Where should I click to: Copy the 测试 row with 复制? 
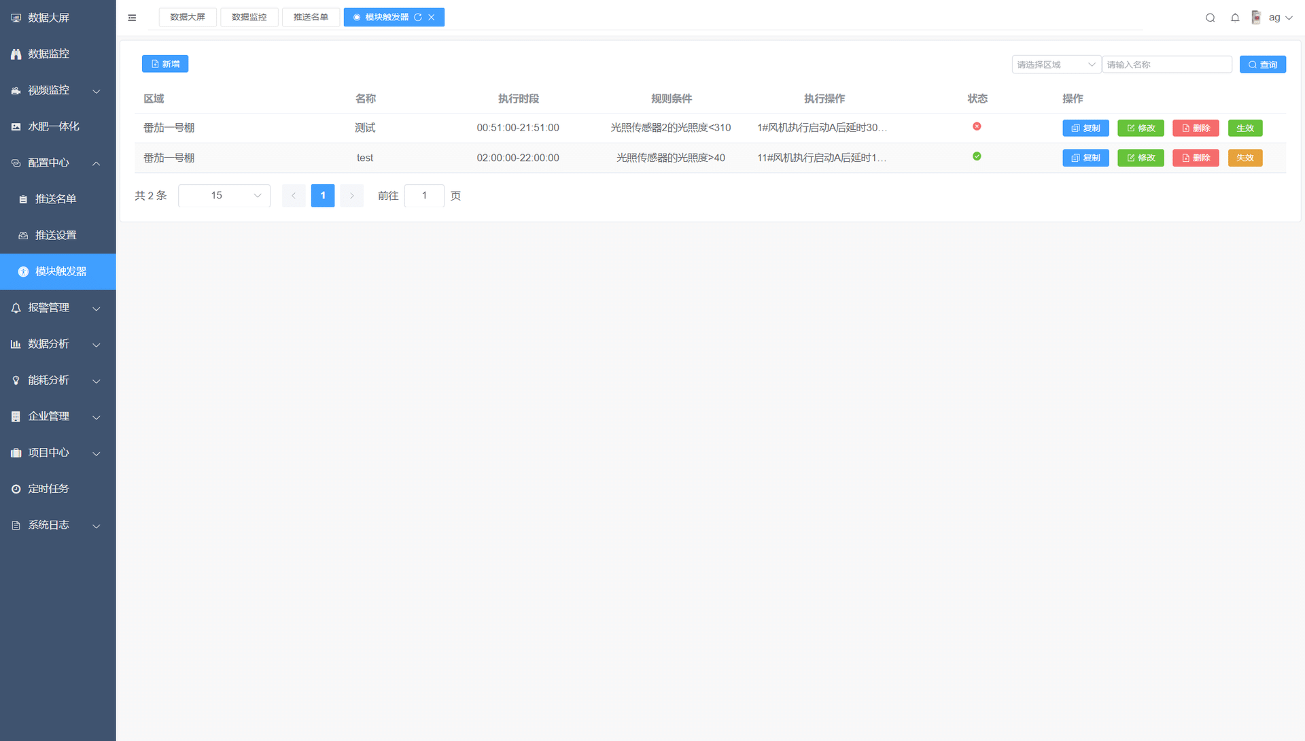click(x=1085, y=128)
